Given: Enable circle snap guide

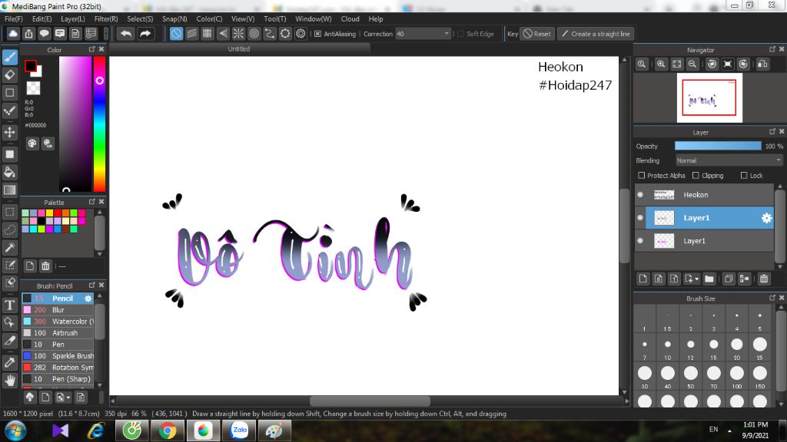Looking at the screenshot, I should (x=254, y=34).
